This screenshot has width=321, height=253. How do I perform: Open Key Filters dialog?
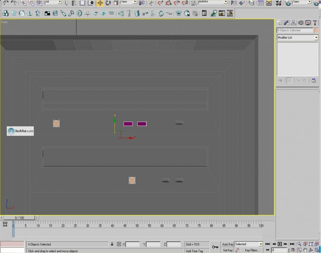[x=252, y=250]
